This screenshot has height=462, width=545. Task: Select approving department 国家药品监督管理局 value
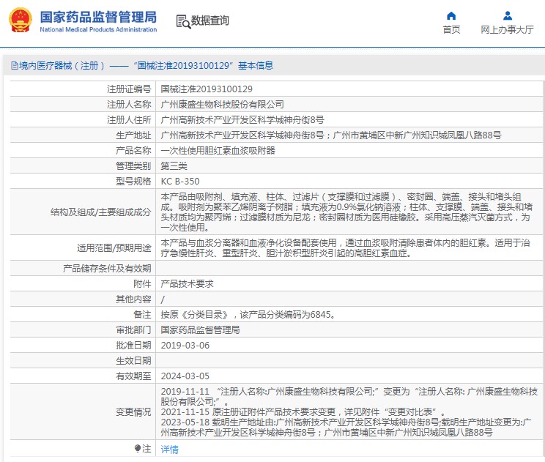pos(200,330)
